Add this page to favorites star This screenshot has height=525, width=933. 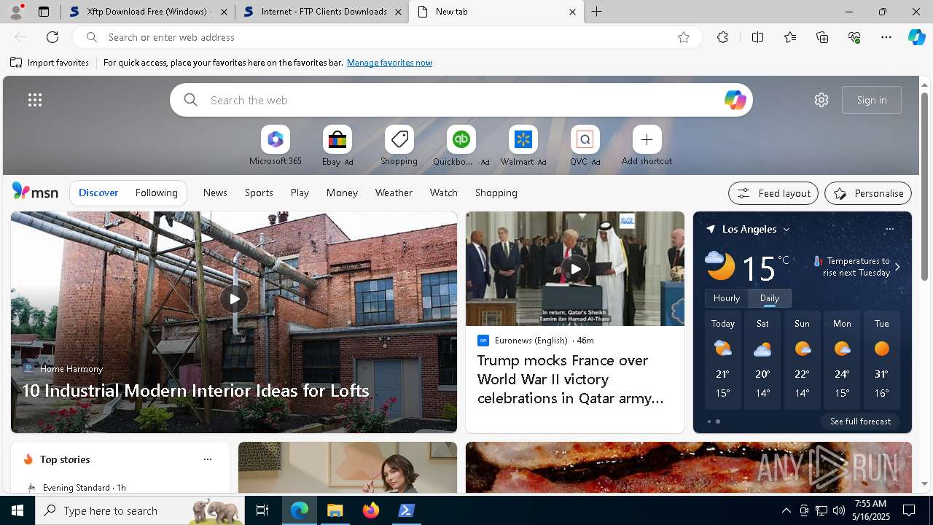pyautogui.click(x=684, y=37)
